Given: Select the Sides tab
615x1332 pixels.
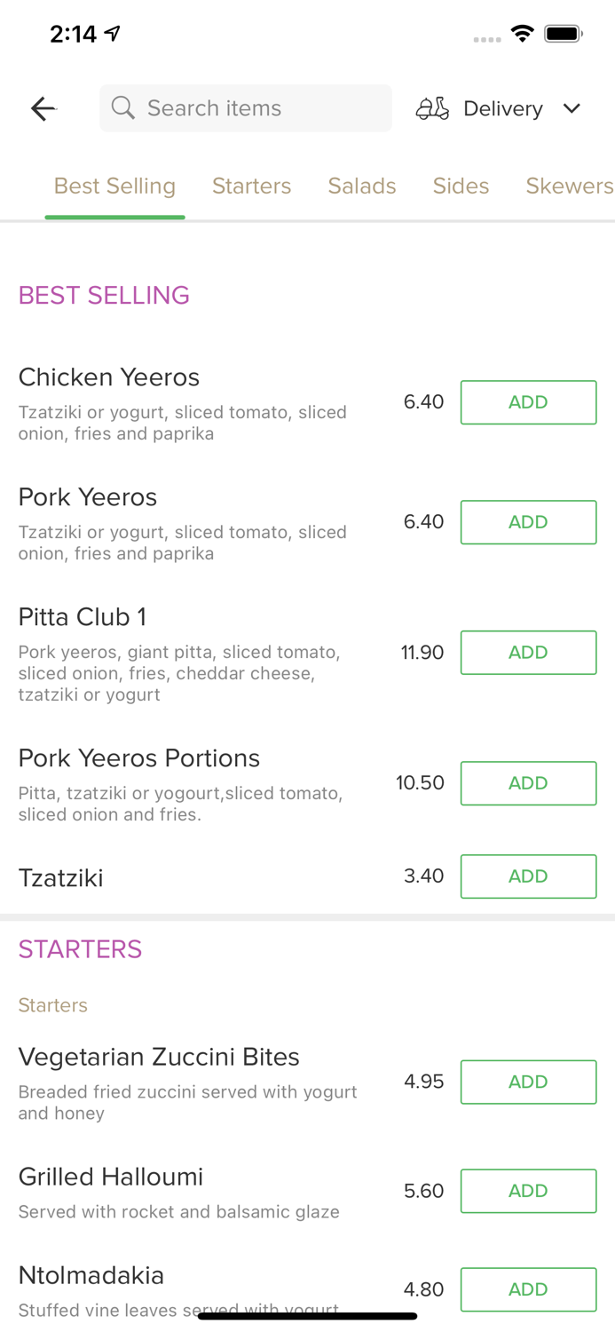Looking at the screenshot, I should [x=461, y=186].
